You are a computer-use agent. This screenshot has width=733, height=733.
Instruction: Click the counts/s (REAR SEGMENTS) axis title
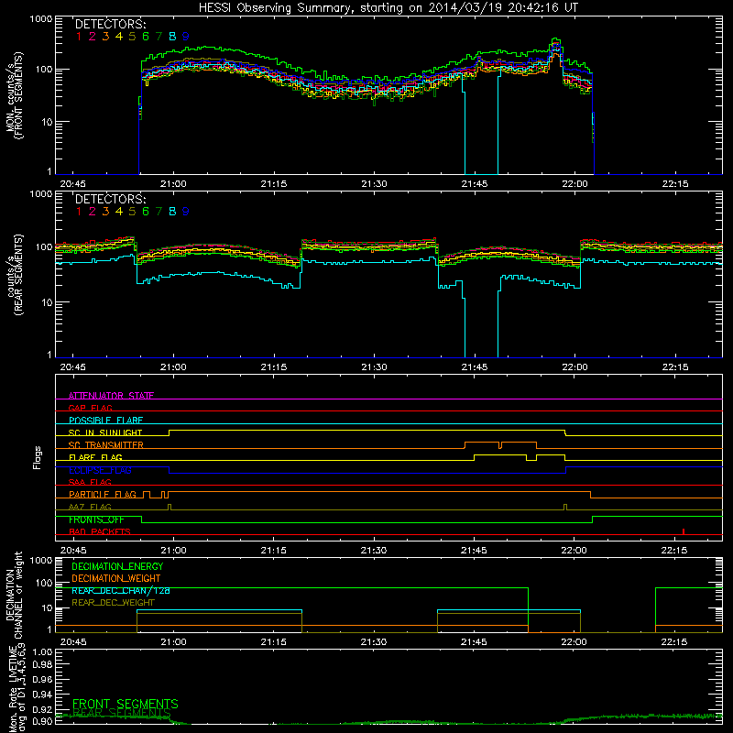pyautogui.click(x=15, y=274)
